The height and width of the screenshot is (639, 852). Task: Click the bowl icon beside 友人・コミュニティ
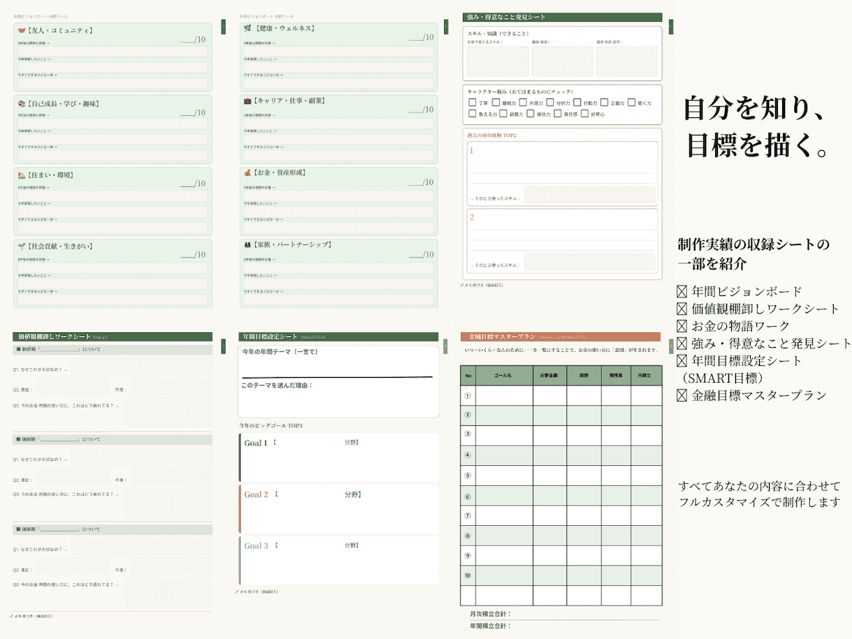[x=22, y=30]
